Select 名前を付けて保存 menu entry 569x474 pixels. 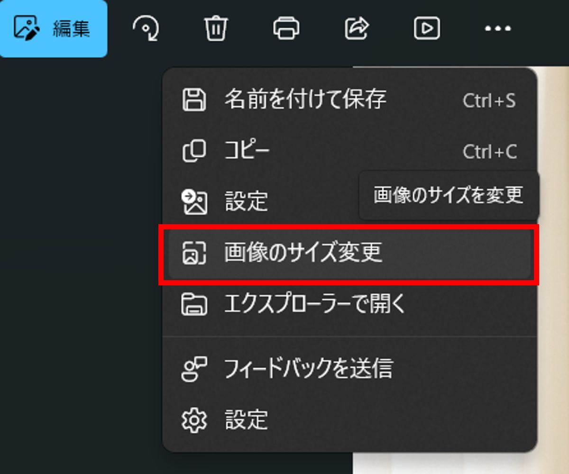pos(349,100)
